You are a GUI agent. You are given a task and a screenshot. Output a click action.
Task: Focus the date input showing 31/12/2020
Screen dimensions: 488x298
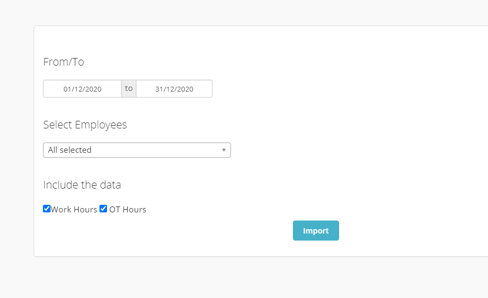pos(174,89)
